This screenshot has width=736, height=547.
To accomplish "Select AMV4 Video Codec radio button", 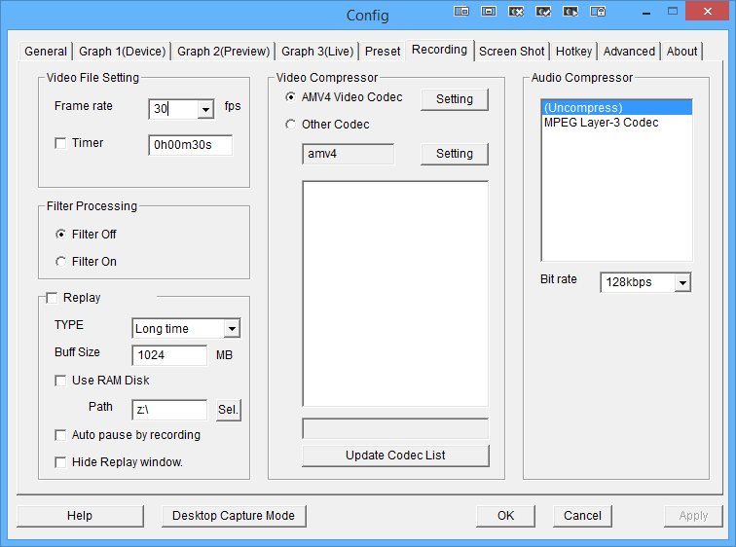I will click(290, 97).
